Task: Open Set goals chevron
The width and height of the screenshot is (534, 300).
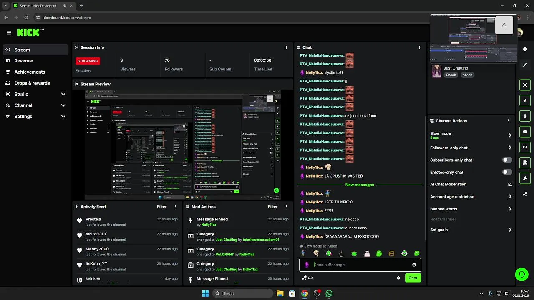Action: [x=510, y=230]
